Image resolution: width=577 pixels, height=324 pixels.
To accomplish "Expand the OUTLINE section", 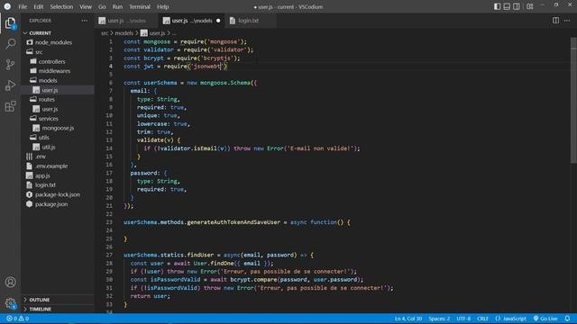I will pos(58,300).
